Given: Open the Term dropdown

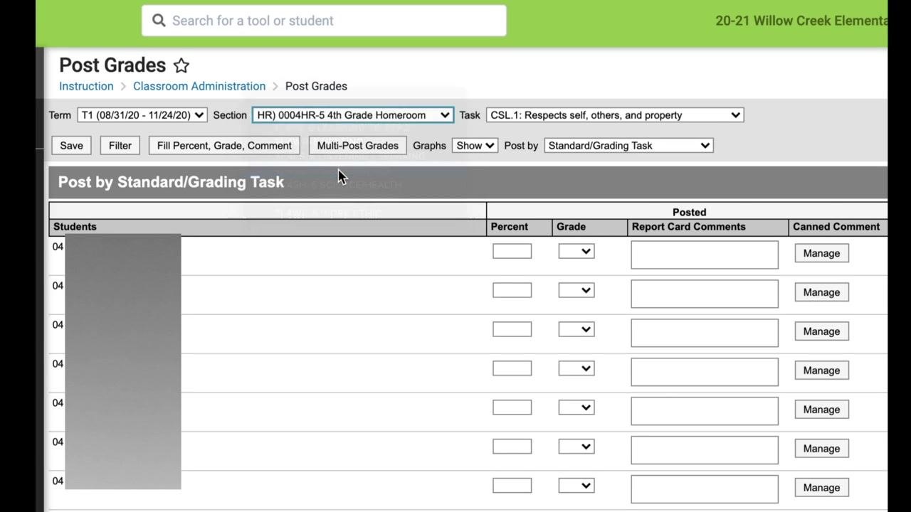Looking at the screenshot, I should point(142,115).
